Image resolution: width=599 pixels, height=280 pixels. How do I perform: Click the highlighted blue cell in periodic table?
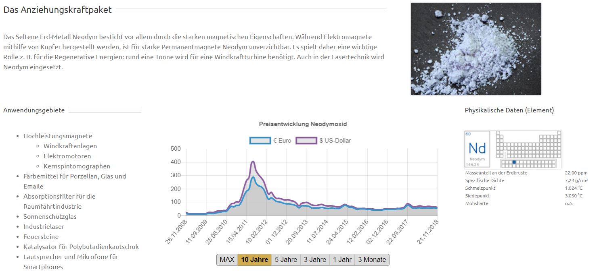click(514, 162)
